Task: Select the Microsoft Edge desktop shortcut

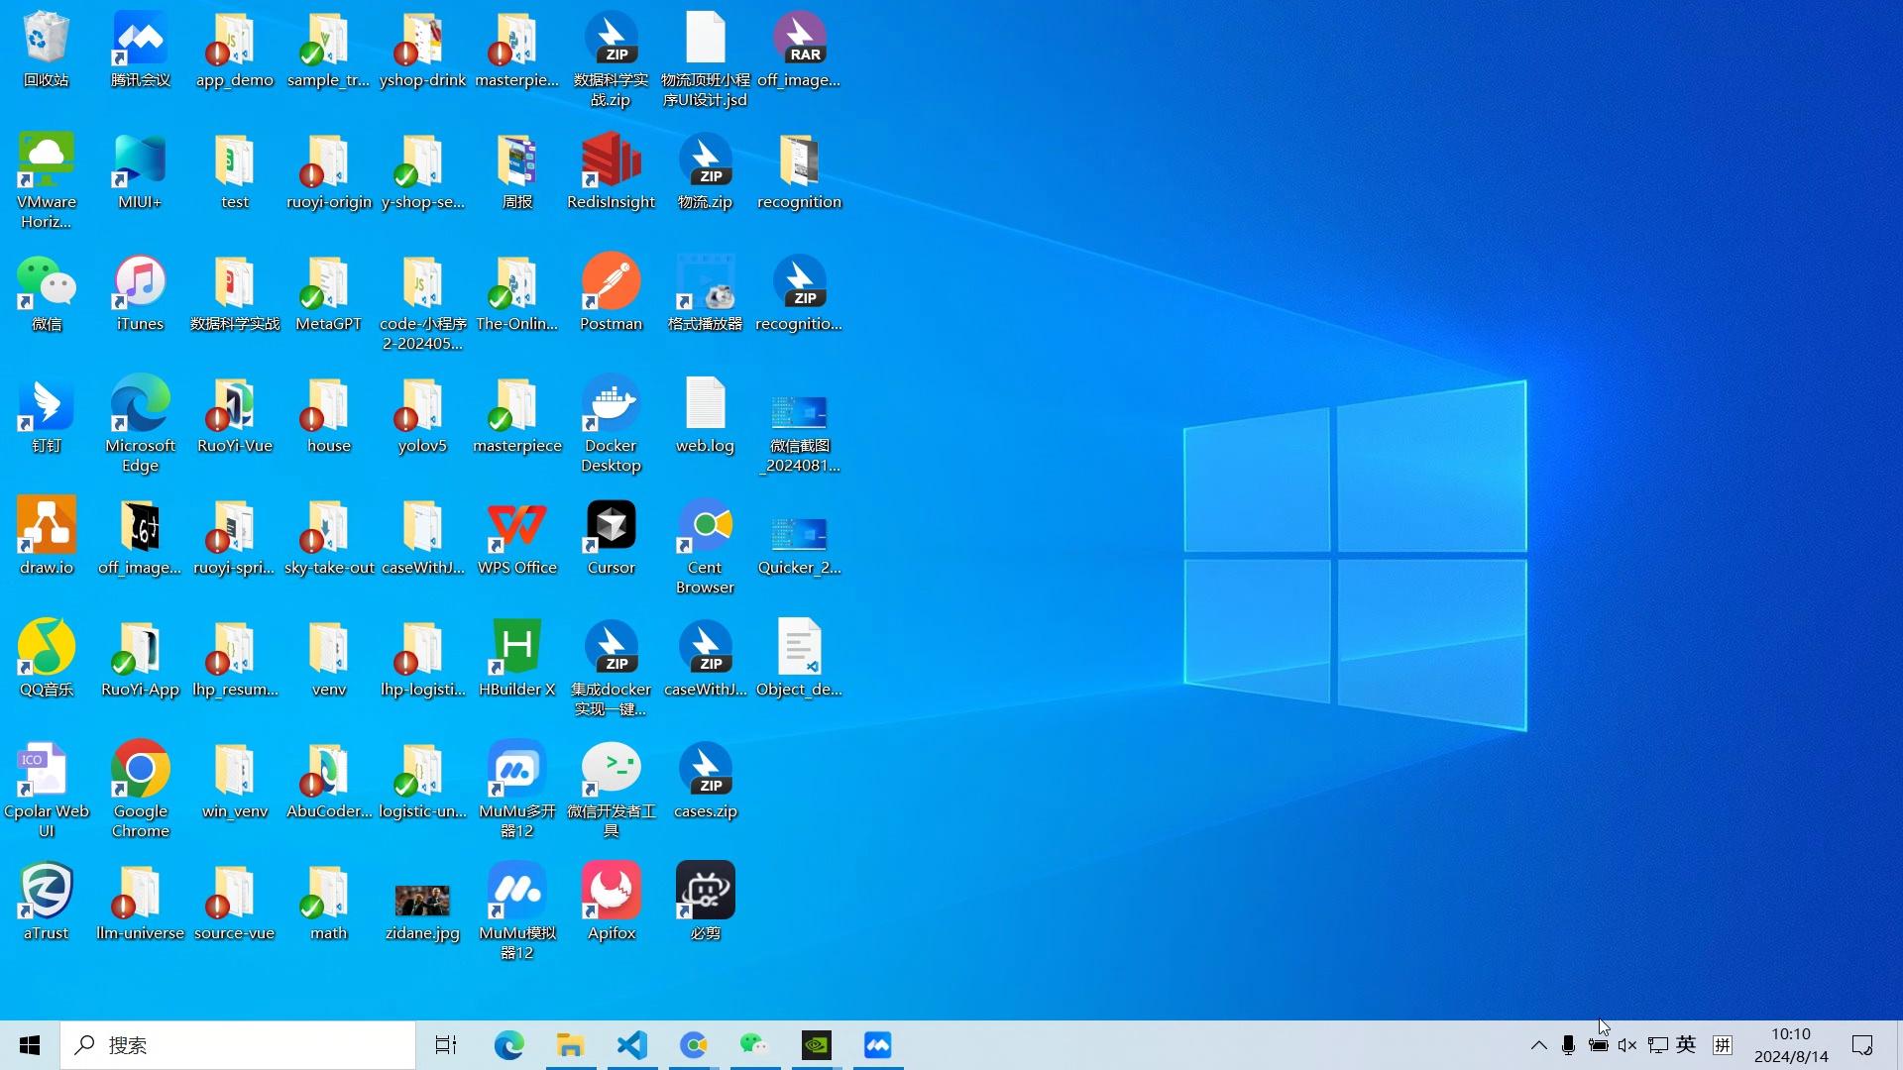Action: click(140, 425)
